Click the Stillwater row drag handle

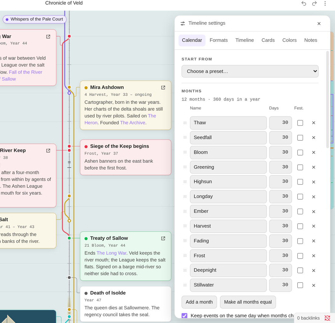(x=185, y=285)
